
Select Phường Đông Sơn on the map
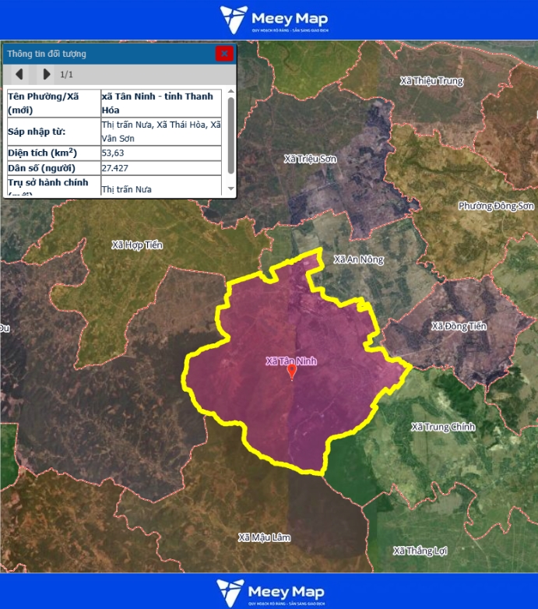(496, 206)
